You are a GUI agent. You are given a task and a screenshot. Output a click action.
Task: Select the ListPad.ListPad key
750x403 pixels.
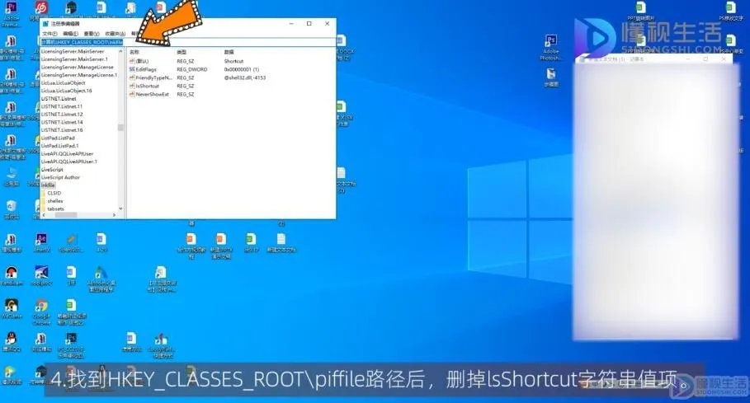(58, 138)
